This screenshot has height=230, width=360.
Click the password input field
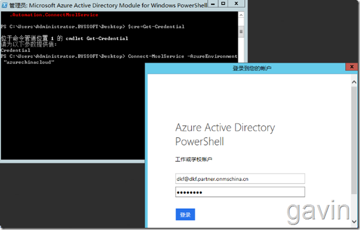pyautogui.click(x=240, y=192)
